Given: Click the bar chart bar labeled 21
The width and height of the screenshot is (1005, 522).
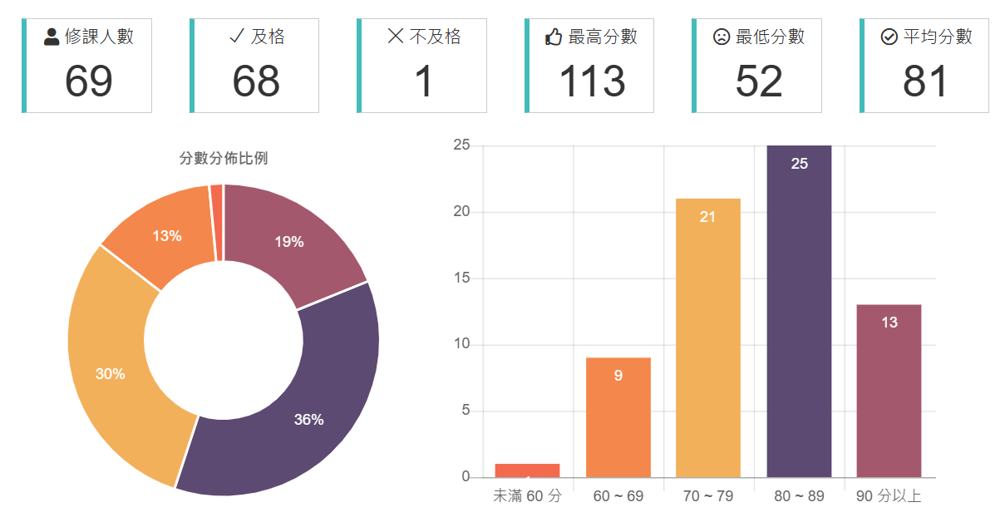Looking at the screenshot, I should [x=708, y=338].
